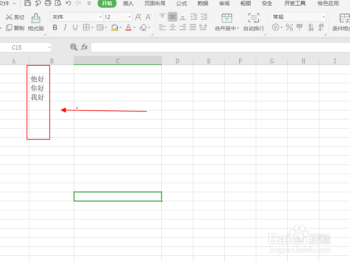Switch to the 公式 tab
Screen dimensions: 350x262
181,3
